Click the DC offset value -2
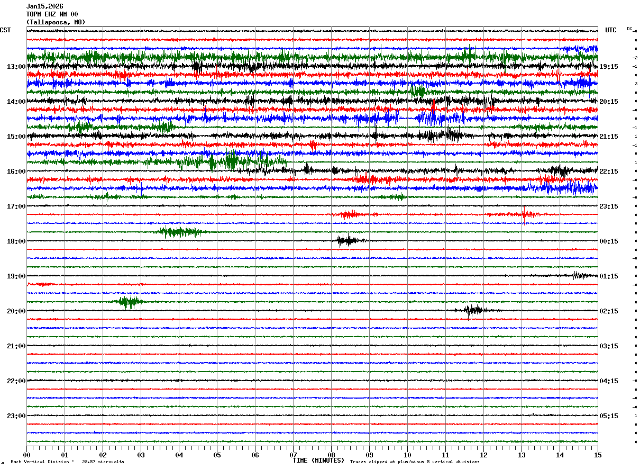Viewport: 640px width, 469px height. [x=635, y=58]
